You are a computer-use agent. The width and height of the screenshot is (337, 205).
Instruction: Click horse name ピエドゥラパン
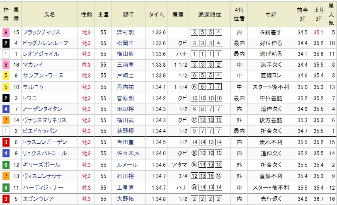pyautogui.click(x=41, y=131)
